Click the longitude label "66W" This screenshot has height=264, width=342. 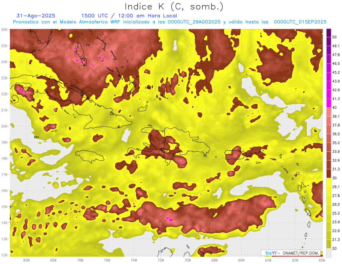(241, 260)
